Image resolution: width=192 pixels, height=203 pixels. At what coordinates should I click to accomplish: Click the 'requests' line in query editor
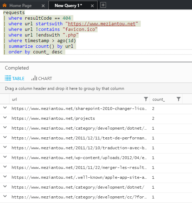[14, 13]
